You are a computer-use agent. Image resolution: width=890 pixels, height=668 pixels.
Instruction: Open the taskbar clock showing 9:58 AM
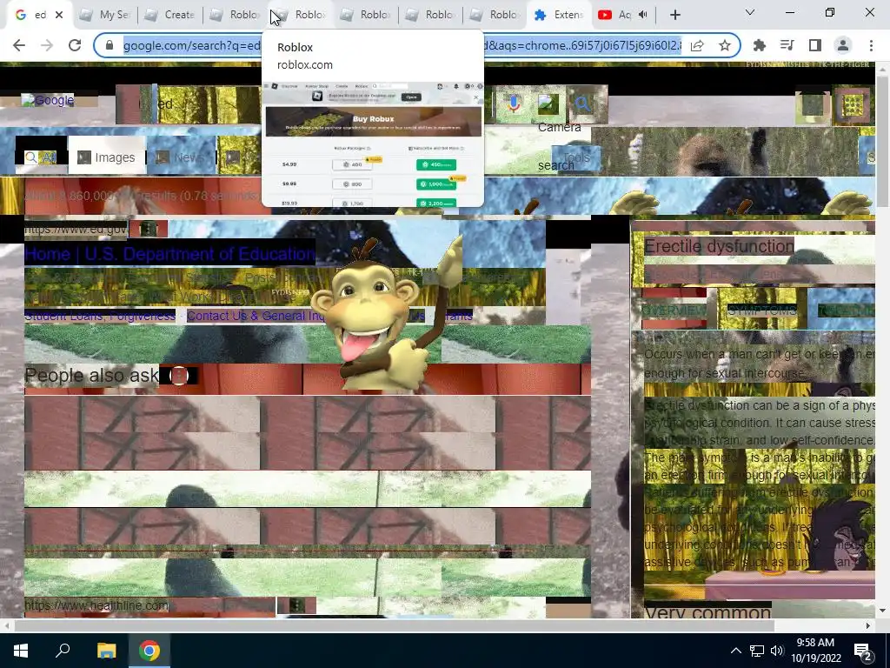[x=815, y=651]
